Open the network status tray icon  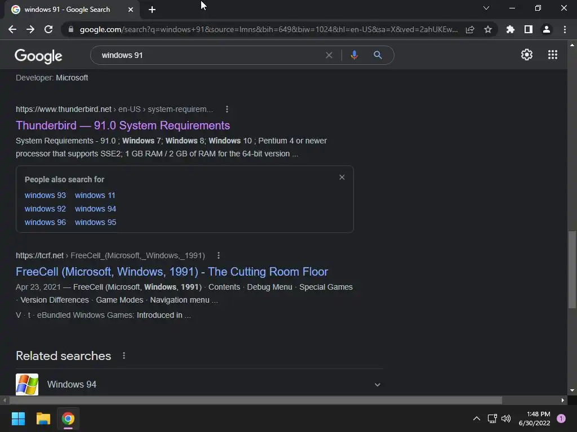[492, 418]
